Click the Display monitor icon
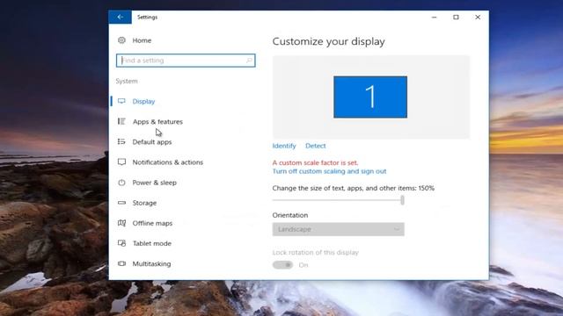The image size is (563, 316). (121, 101)
